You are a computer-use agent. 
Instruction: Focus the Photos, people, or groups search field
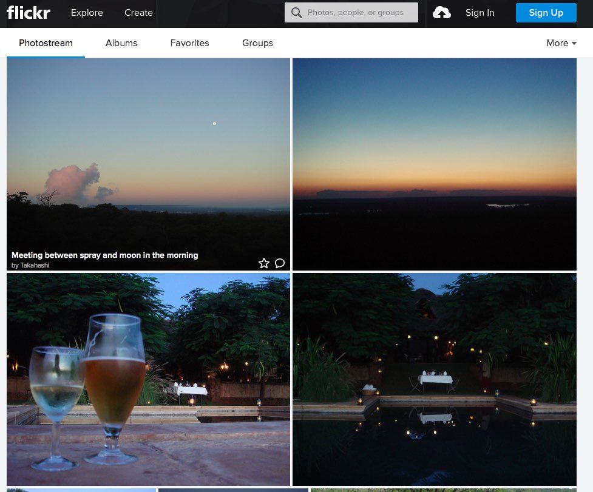(351, 13)
